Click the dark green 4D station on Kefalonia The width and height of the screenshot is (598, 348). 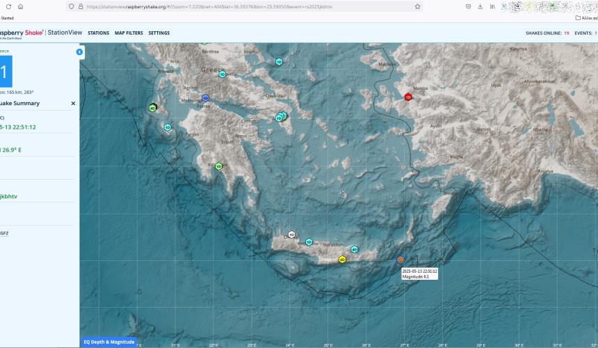click(x=152, y=108)
